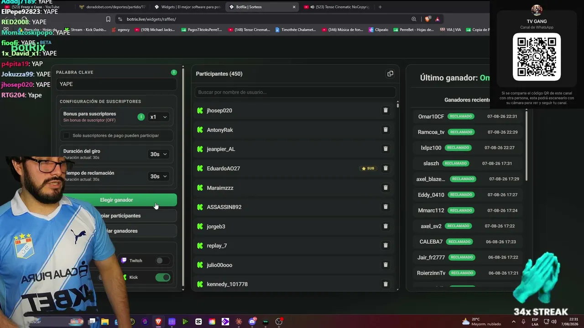Click winner Ramcoa_tv in recent winners
This screenshot has width=584, height=328.
pyautogui.click(x=431, y=132)
